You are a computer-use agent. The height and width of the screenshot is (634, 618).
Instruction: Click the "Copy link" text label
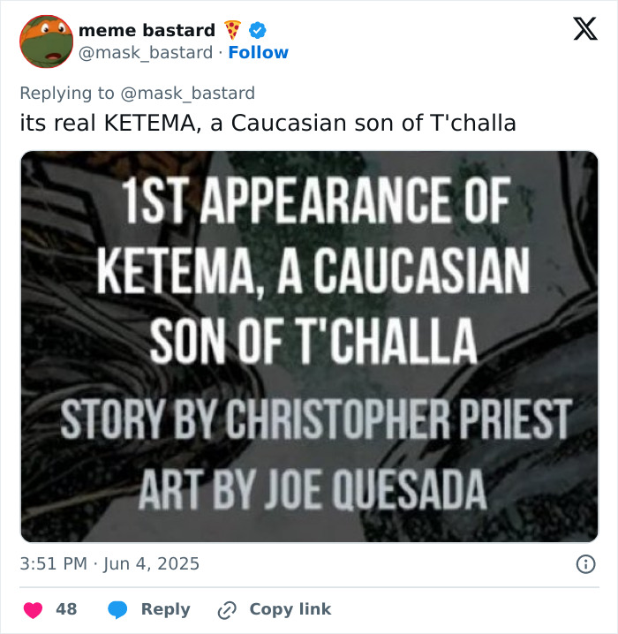click(x=290, y=609)
